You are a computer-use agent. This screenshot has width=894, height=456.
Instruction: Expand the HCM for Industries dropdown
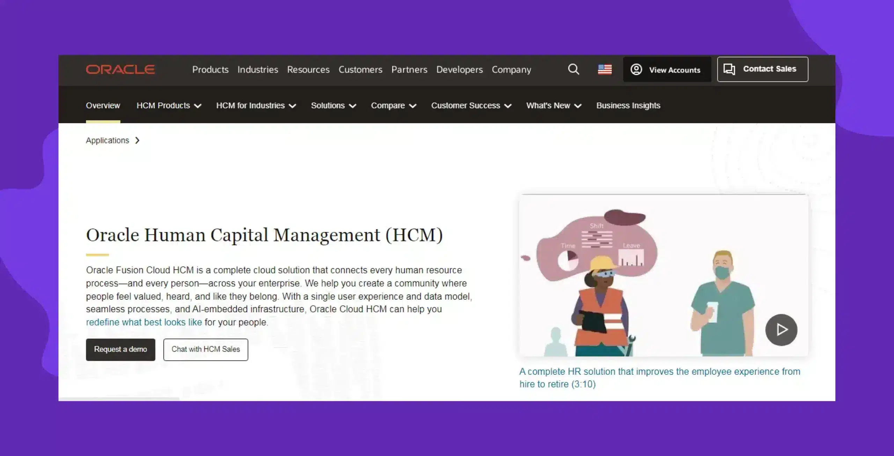pyautogui.click(x=256, y=105)
